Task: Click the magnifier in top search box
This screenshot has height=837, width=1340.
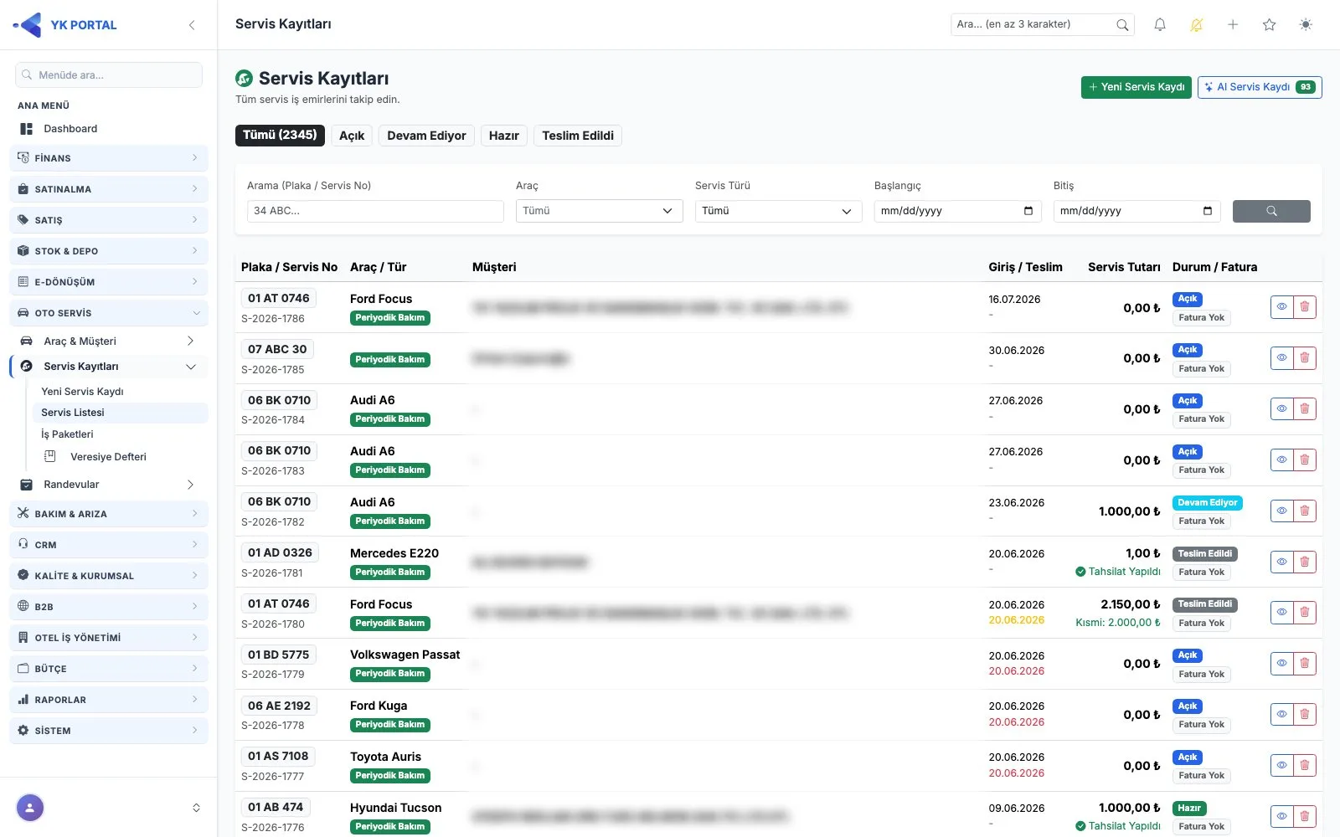Action: click(1122, 25)
